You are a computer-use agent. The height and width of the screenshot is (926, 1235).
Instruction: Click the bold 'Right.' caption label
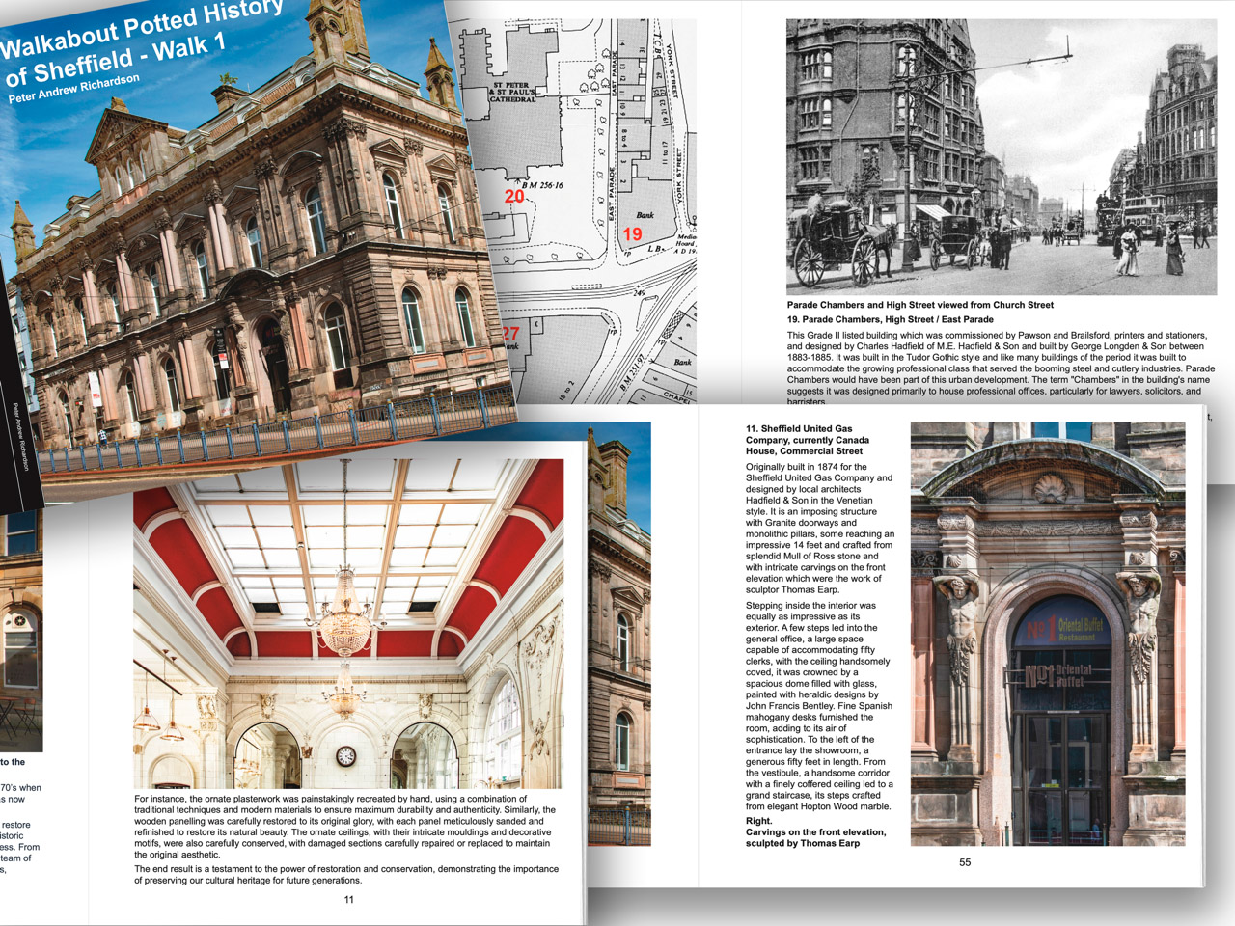click(758, 821)
